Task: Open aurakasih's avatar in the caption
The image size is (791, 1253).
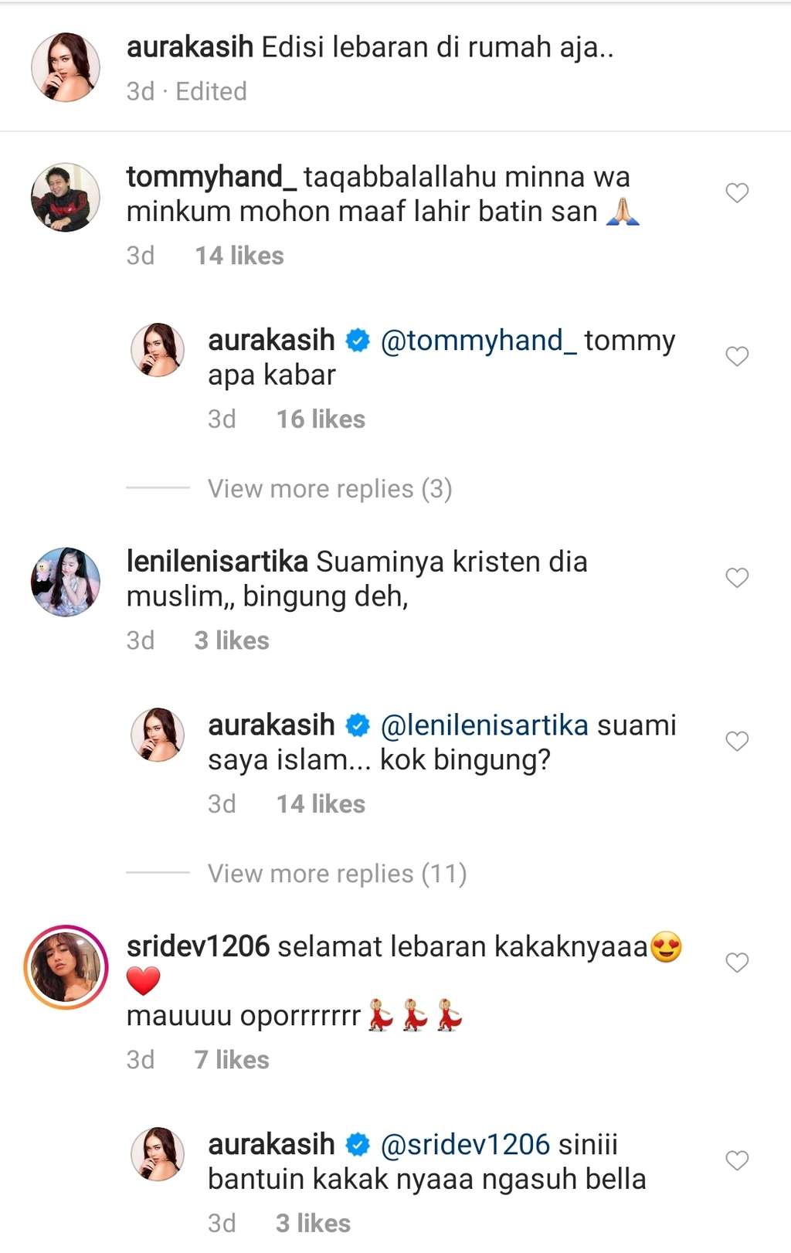Action: tap(66, 67)
